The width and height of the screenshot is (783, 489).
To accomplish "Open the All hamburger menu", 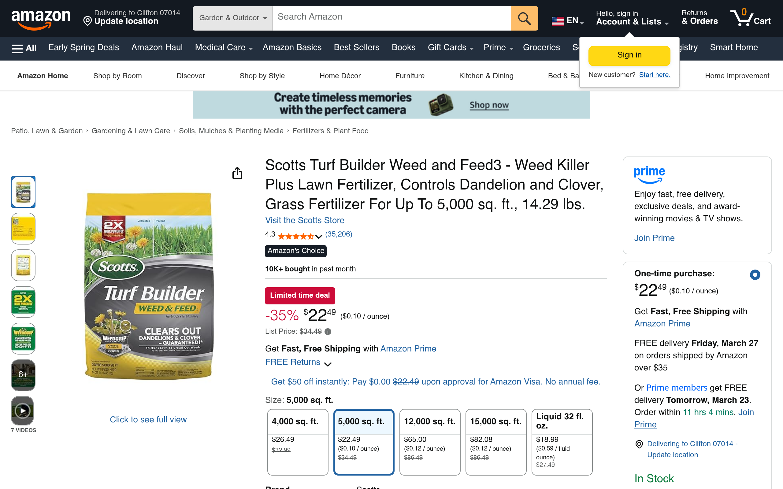I will tap(24, 48).
